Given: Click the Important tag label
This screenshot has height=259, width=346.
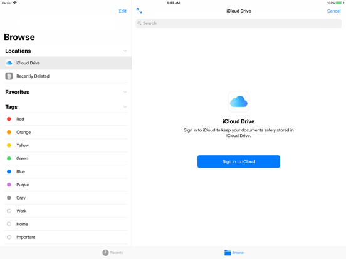Looking at the screenshot, I should pos(26,238).
